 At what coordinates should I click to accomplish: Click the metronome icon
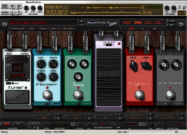(x=180, y=7)
